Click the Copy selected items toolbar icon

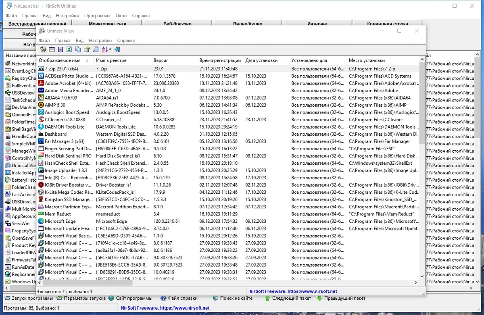pos(78,50)
